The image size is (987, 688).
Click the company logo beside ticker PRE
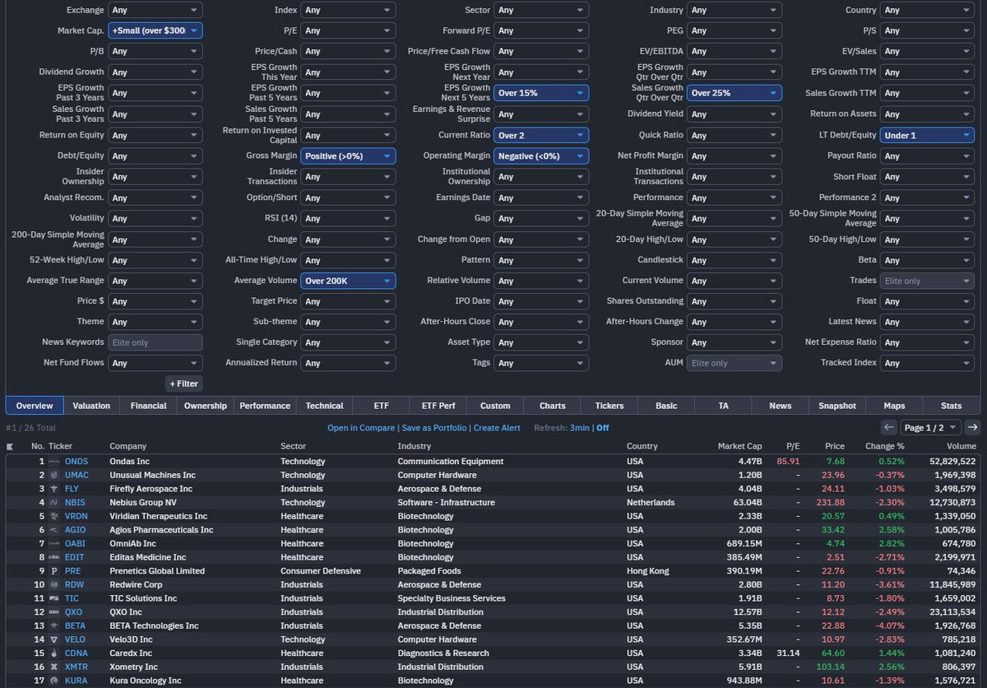tap(53, 571)
